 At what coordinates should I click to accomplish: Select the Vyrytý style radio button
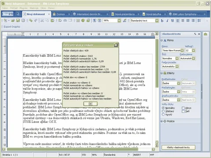click(163, 115)
